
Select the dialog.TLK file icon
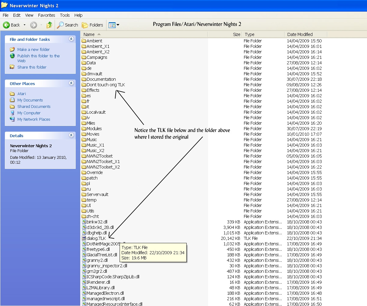(84, 238)
